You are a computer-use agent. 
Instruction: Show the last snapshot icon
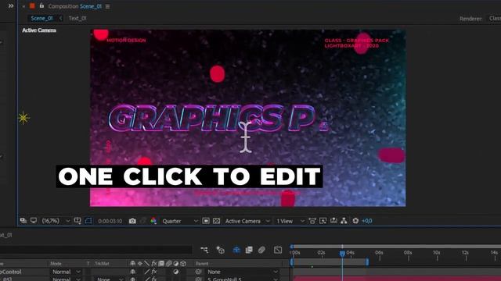(143, 221)
